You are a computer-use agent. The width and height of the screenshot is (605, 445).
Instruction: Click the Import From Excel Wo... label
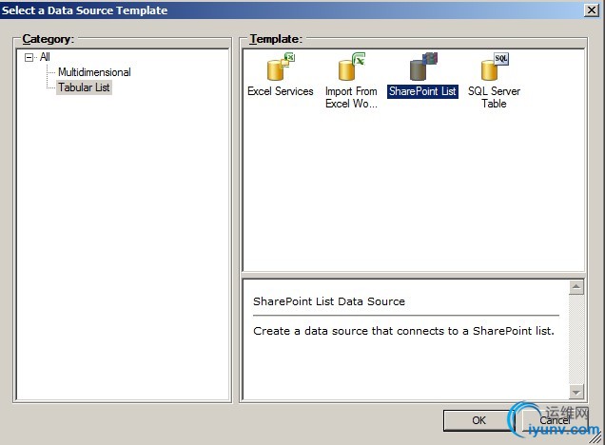click(351, 97)
